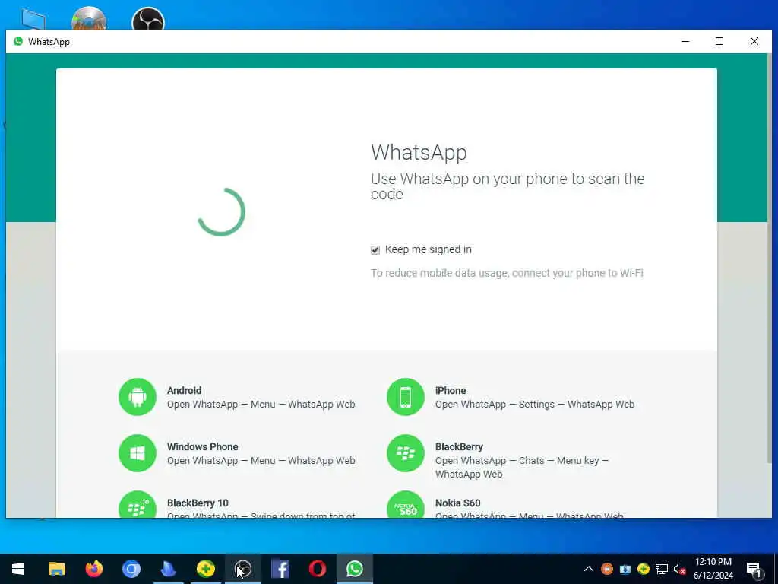Image resolution: width=778 pixels, height=584 pixels.
Task: Click the green iPhone icon
Action: [406, 397]
